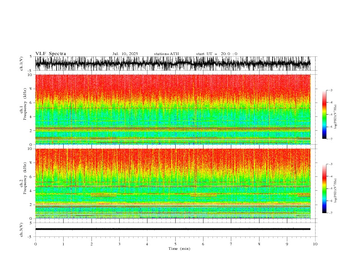Click the ch.1 PSD color scale bar
The image size is (355, 274).
tap(325, 115)
